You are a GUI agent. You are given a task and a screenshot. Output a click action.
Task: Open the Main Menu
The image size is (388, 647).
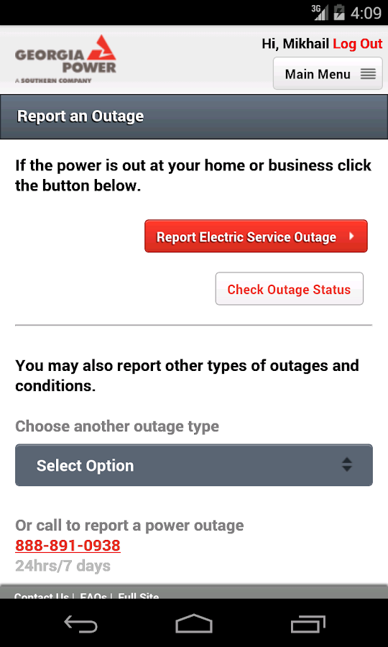328,73
